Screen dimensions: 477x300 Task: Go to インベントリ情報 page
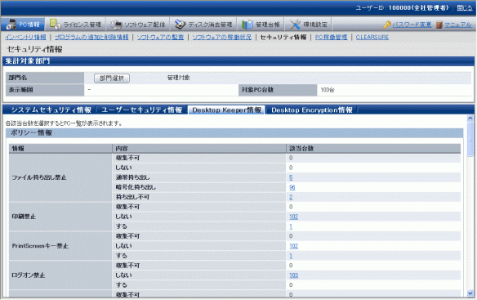25,37
